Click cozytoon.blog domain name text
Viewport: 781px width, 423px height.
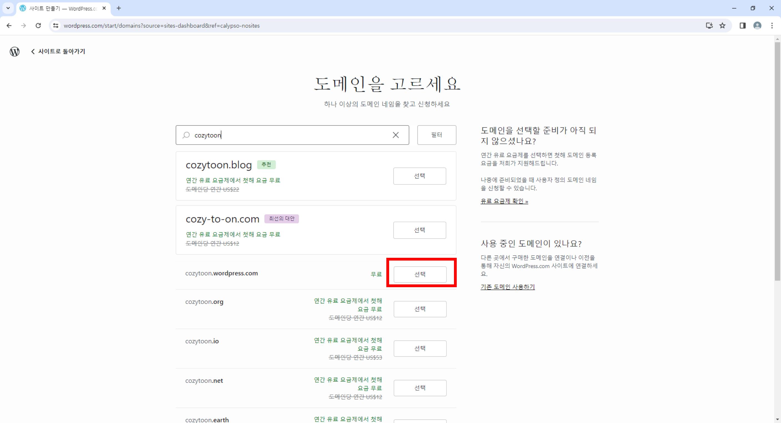coord(219,165)
